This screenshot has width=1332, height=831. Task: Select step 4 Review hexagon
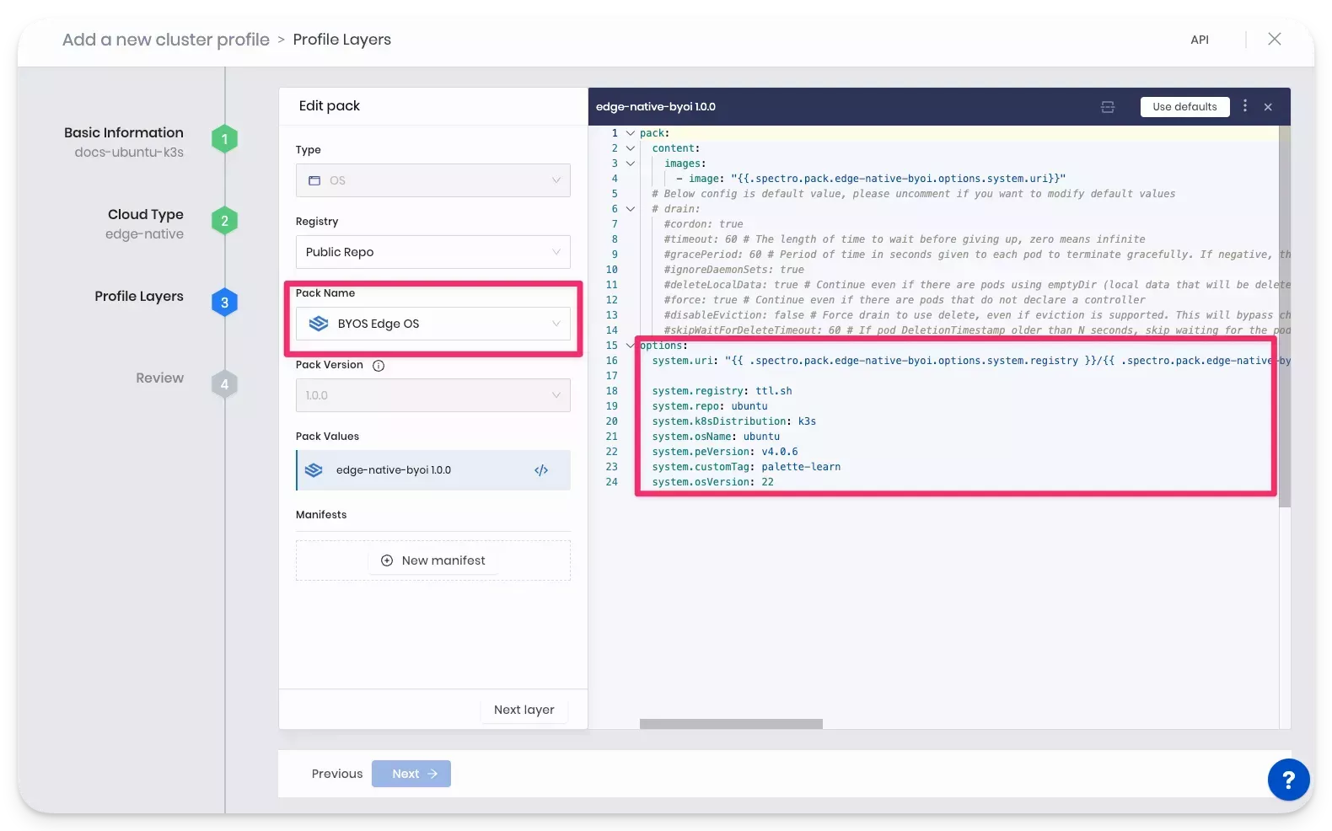224,384
